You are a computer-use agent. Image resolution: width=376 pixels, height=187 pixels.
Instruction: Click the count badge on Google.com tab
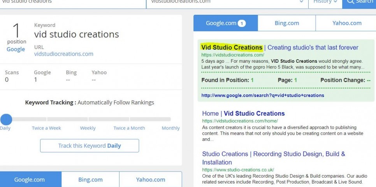click(x=242, y=23)
